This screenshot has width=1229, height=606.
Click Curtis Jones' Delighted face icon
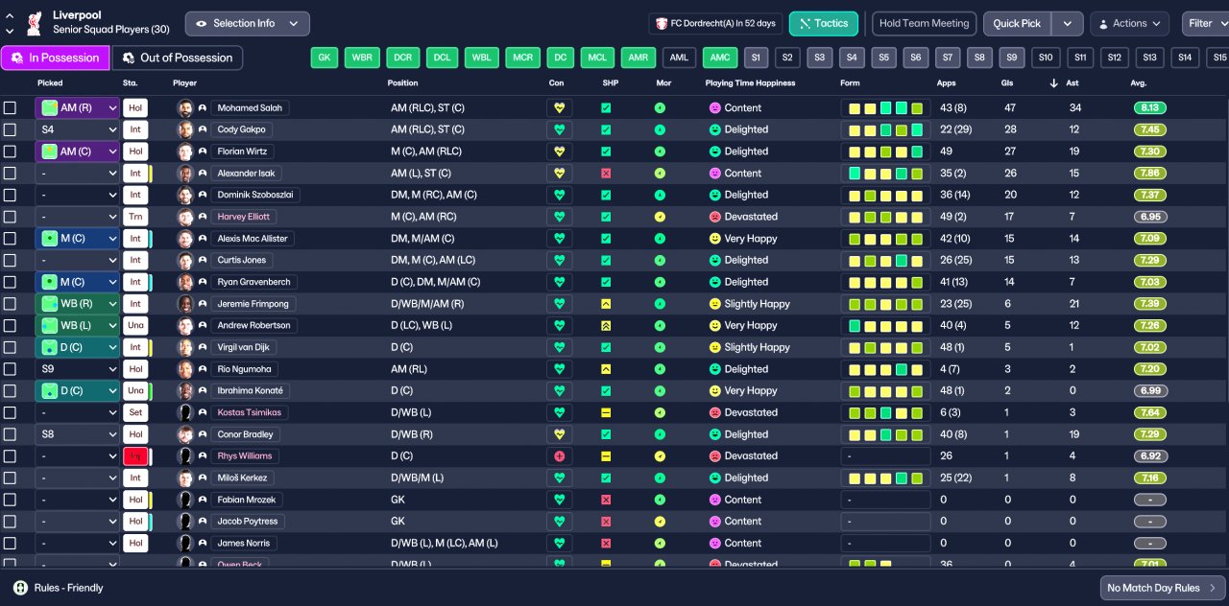point(714,261)
